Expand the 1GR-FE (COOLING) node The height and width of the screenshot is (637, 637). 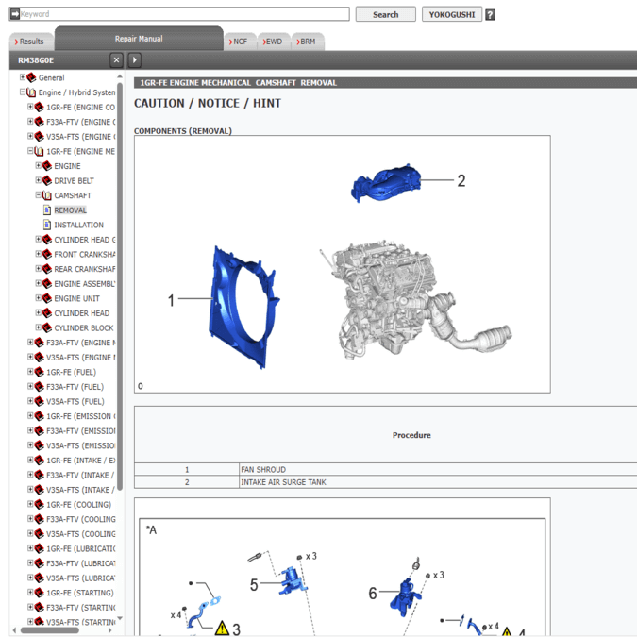(x=30, y=505)
